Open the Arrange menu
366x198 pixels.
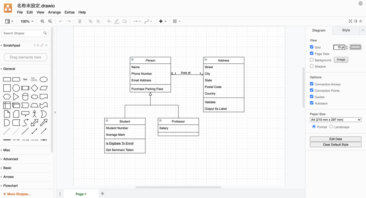54,12
